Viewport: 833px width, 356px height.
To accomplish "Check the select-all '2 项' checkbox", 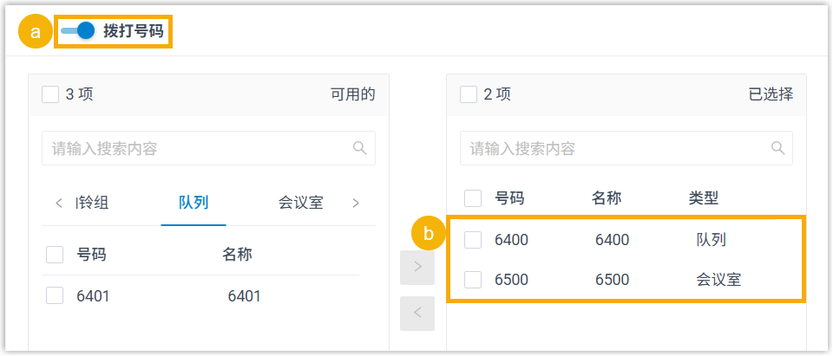I will [x=469, y=94].
